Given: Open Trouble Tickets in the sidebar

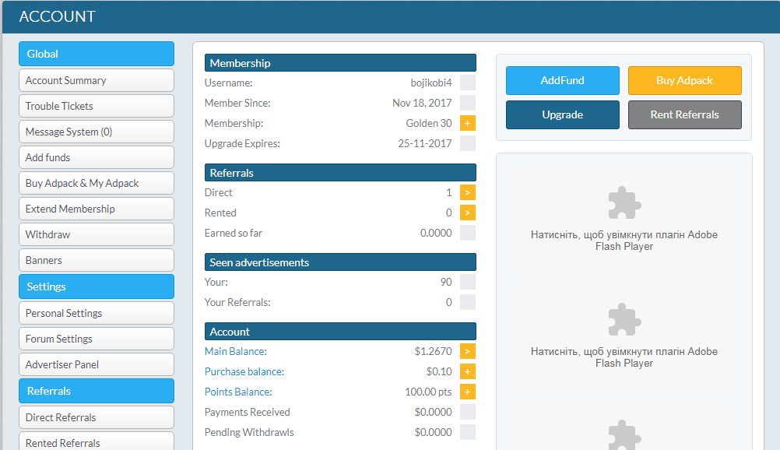Looking at the screenshot, I should [97, 106].
